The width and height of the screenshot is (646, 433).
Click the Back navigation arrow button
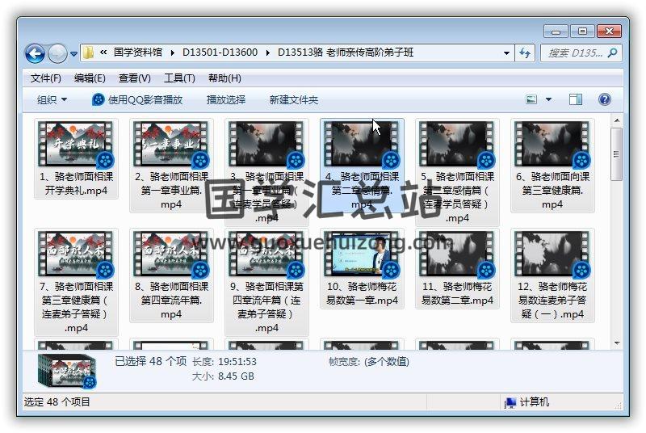[35, 53]
